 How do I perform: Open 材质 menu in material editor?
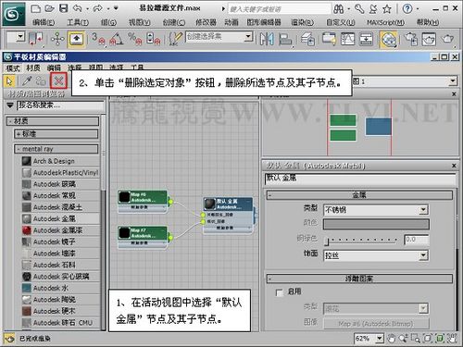click(33, 68)
